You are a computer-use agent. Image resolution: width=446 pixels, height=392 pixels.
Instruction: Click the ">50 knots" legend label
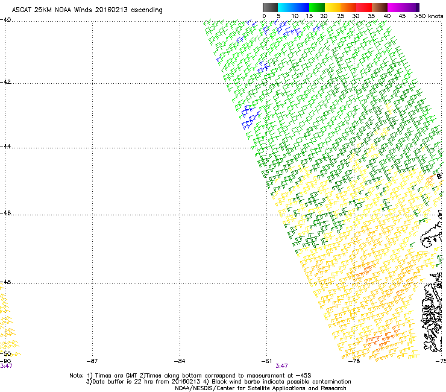(429, 16)
